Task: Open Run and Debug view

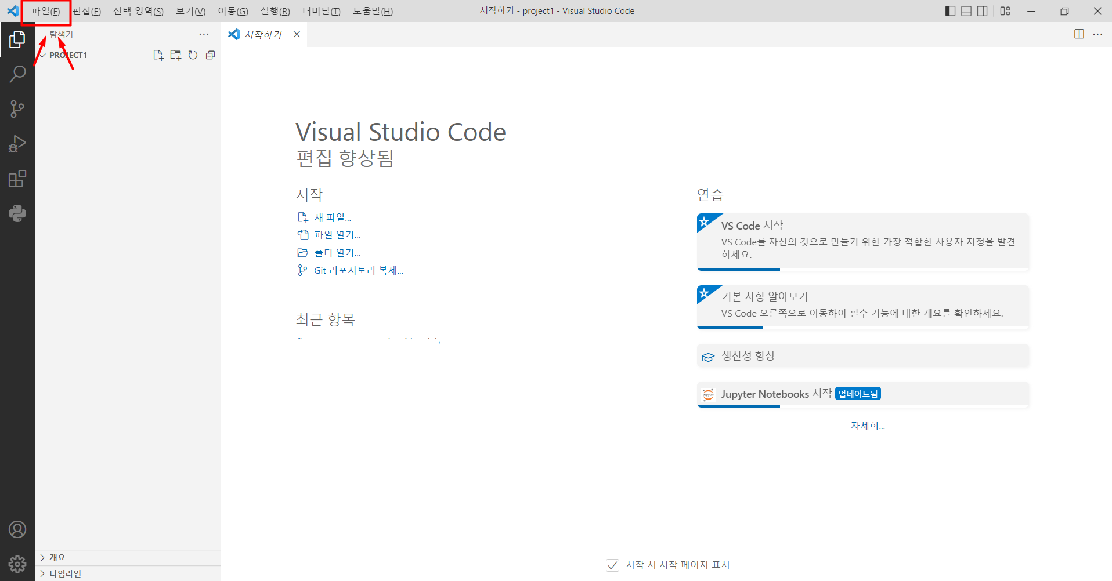Action: click(17, 144)
